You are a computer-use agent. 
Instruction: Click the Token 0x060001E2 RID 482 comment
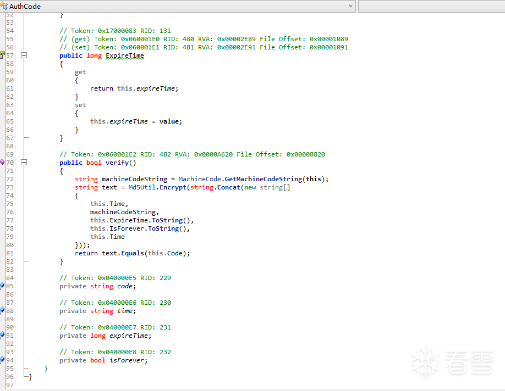coord(193,154)
